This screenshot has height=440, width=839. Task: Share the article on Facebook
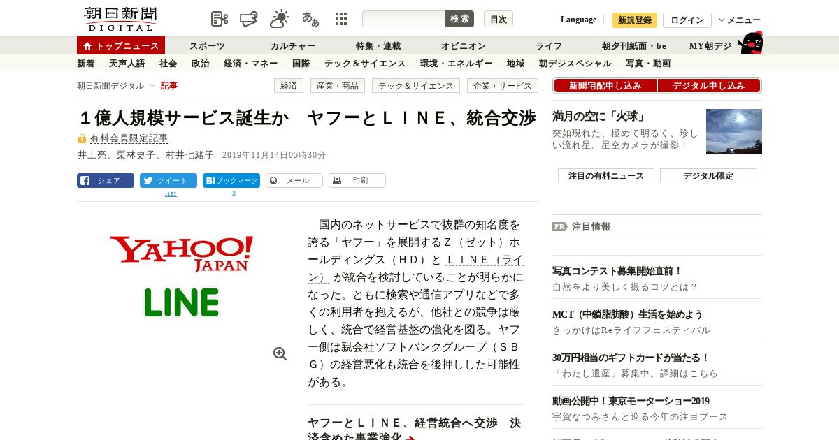coord(106,181)
